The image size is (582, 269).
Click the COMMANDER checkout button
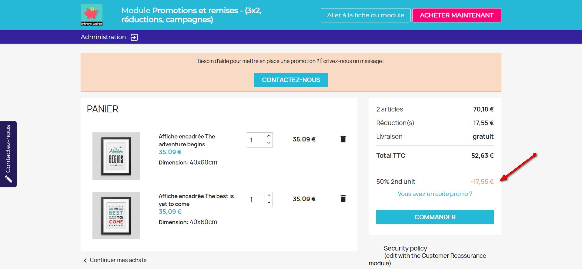435,217
